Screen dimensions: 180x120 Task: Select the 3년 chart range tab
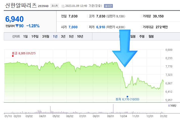tap(63, 37)
